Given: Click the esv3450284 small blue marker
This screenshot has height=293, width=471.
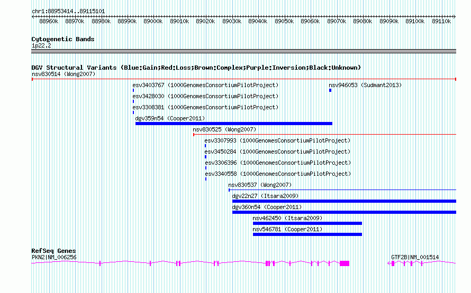Looking at the screenshot, I should pyautogui.click(x=205, y=157).
